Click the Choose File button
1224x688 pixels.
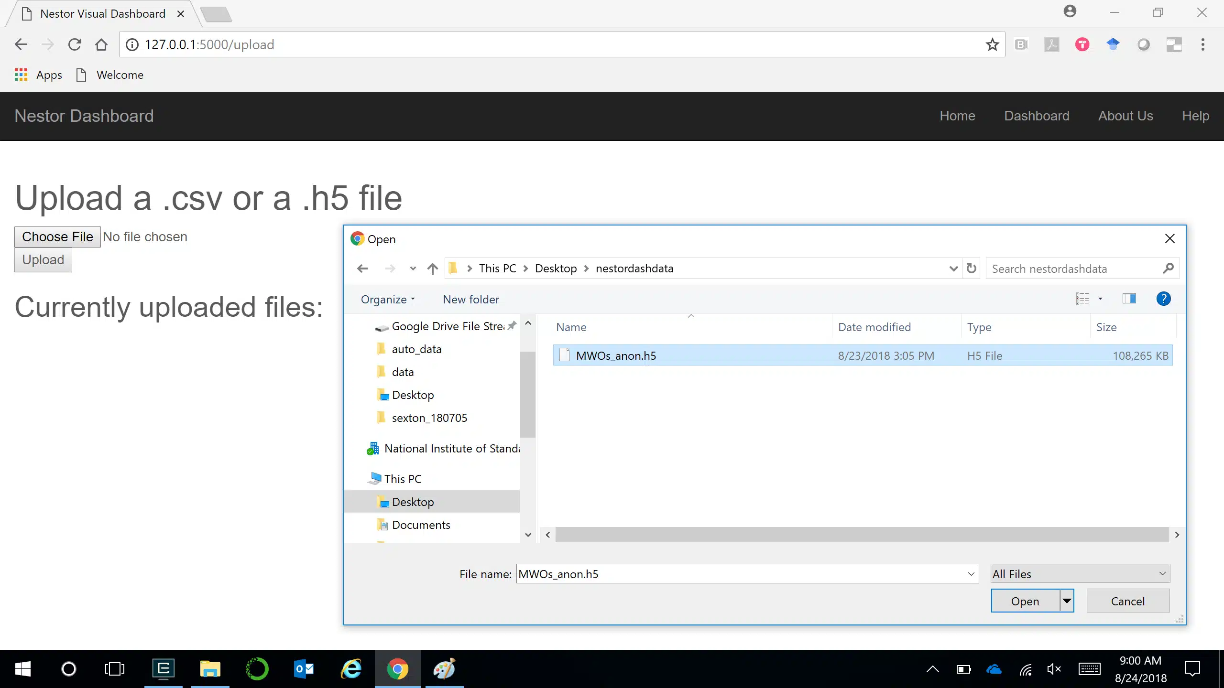[57, 236]
